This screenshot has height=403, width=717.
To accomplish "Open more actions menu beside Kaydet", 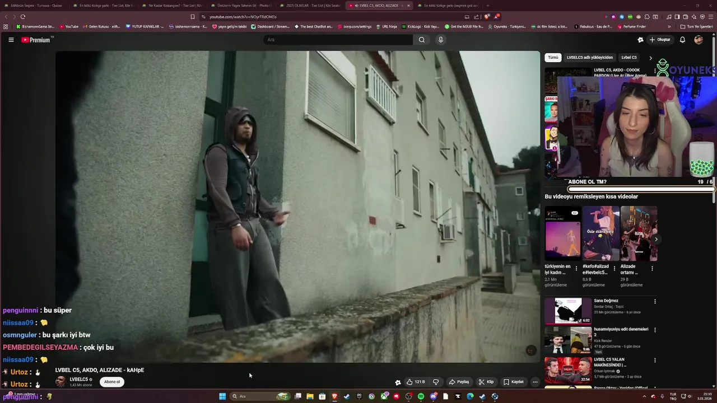I will click(535, 382).
